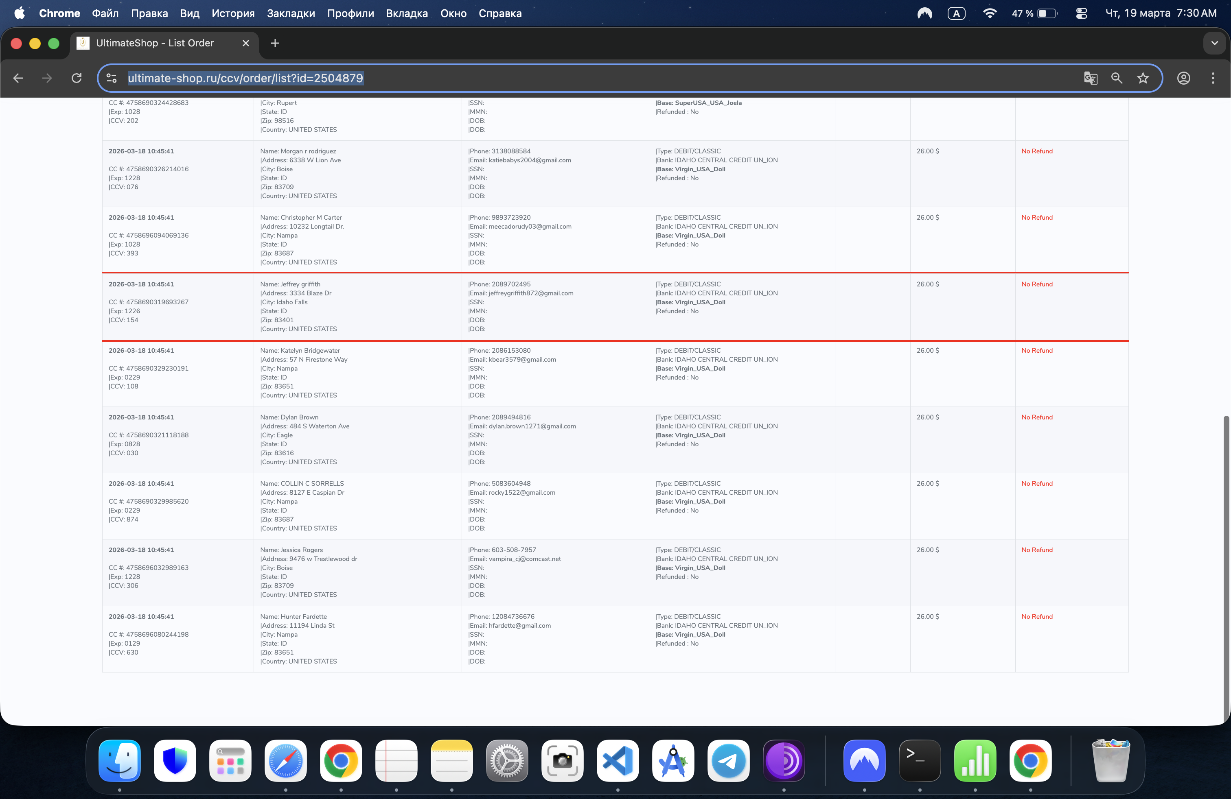Switch input source via the A indicator
The image size is (1231, 799).
tap(956, 13)
